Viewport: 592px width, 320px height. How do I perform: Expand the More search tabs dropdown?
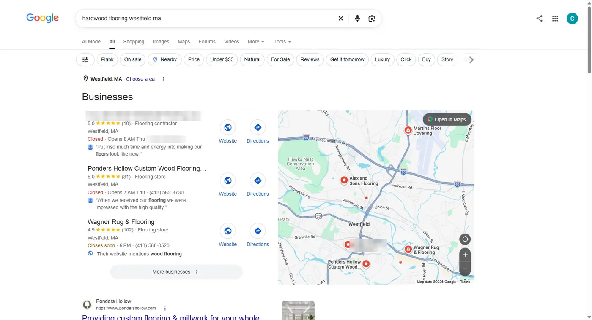256,42
